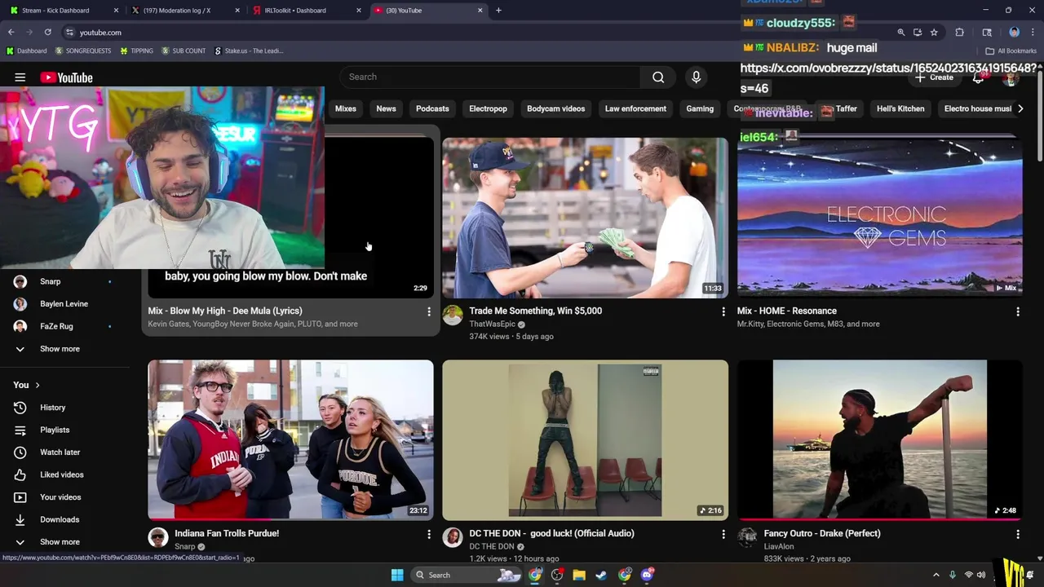Viewport: 1044px width, 587px height.
Task: Open Discord from taskbar
Action: point(648,575)
